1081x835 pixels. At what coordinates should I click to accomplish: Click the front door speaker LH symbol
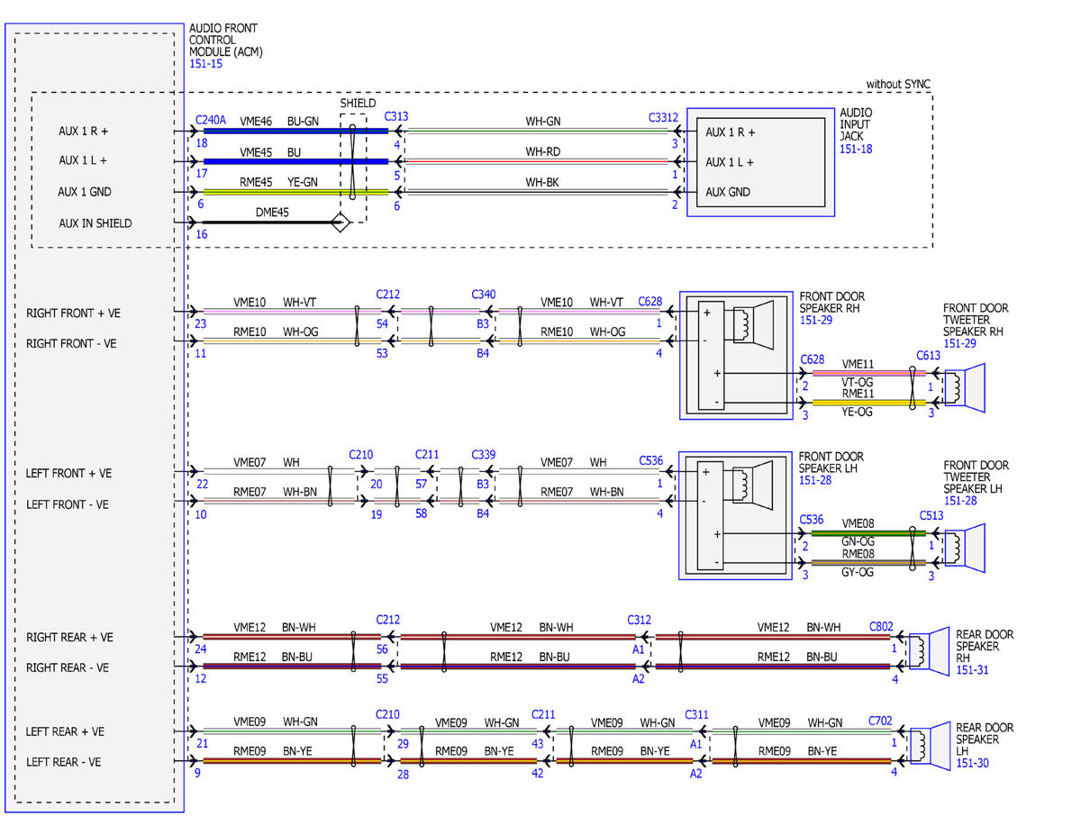[753, 484]
